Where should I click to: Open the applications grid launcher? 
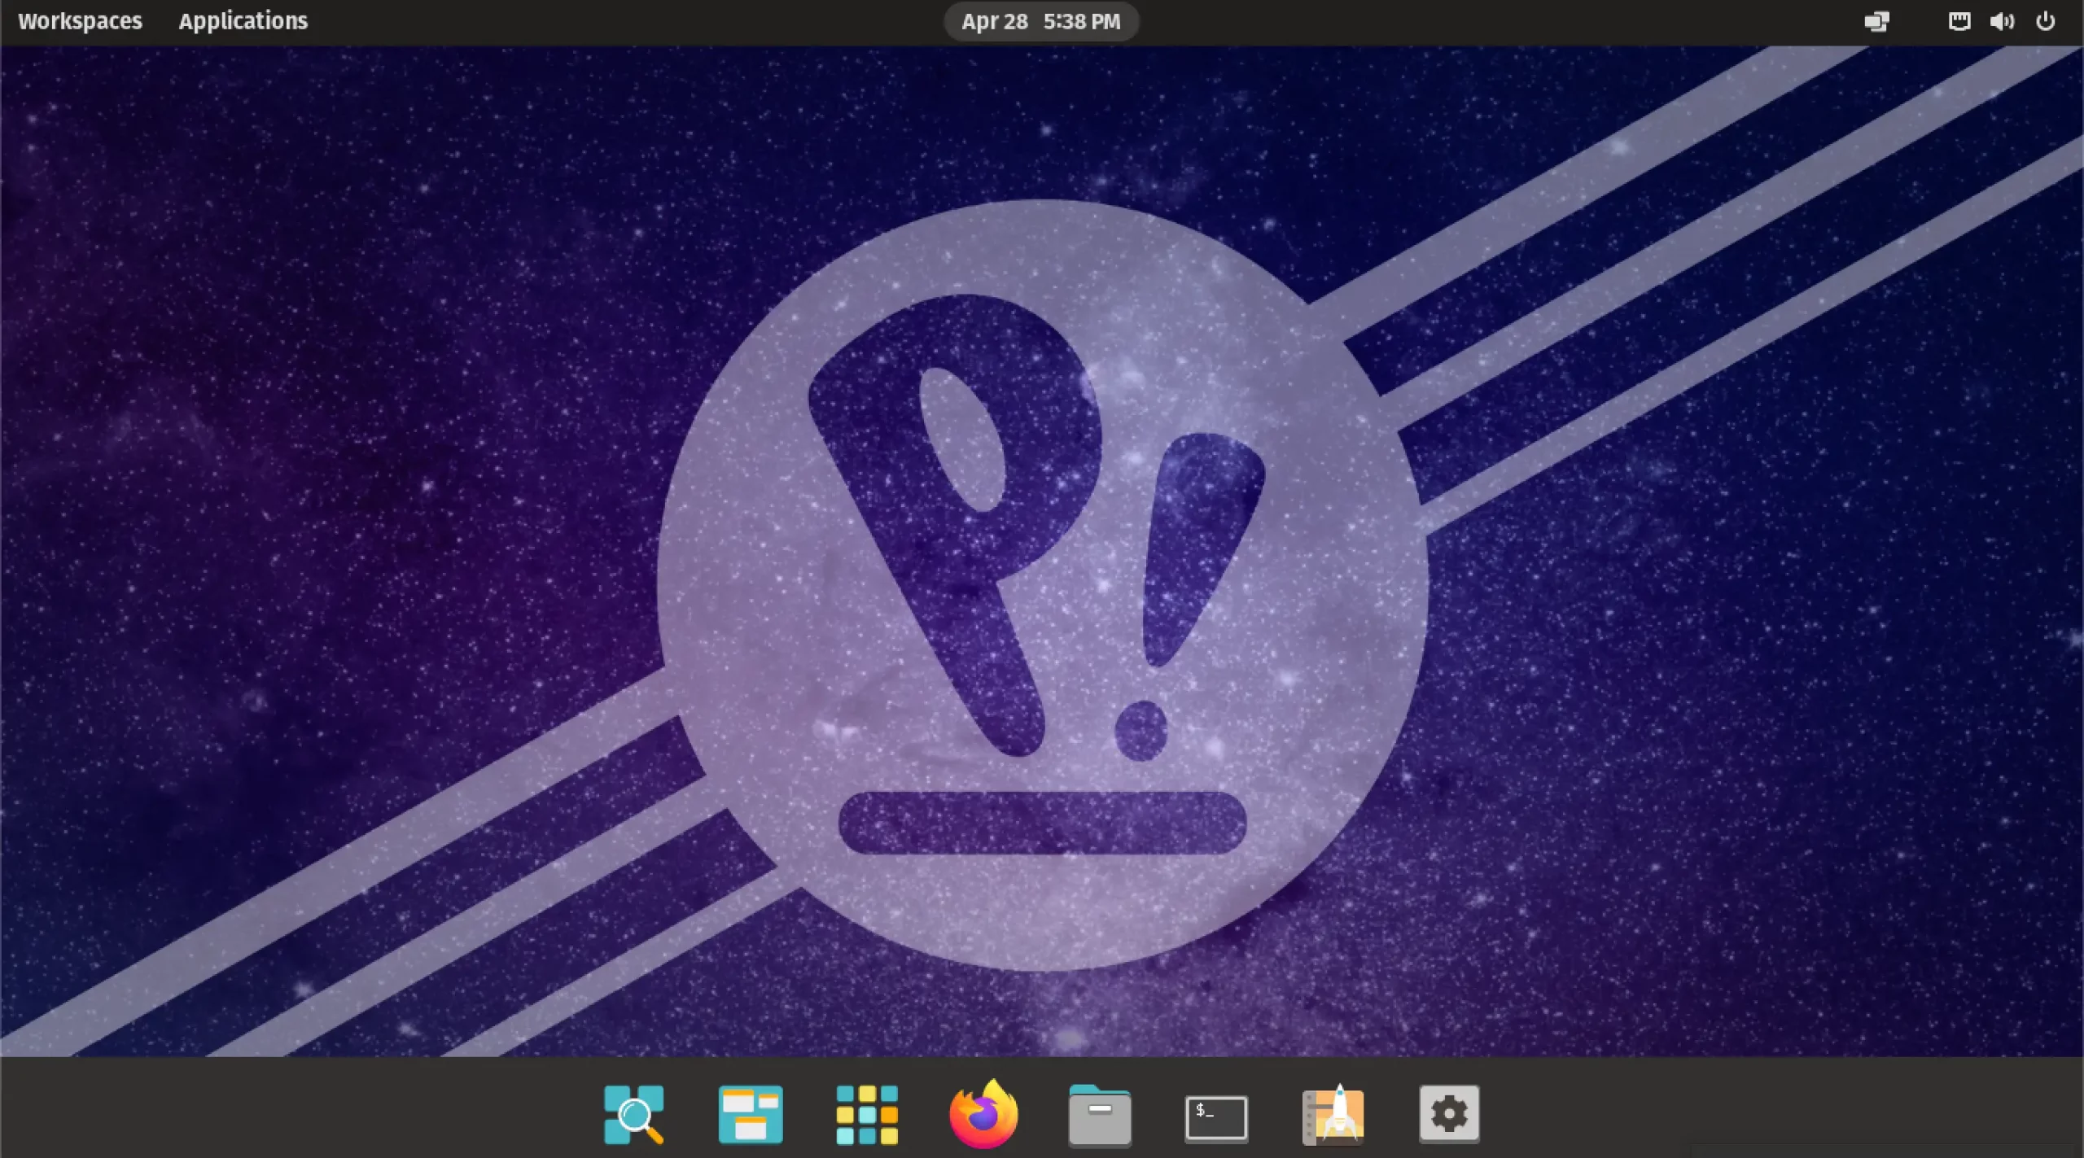tap(866, 1115)
